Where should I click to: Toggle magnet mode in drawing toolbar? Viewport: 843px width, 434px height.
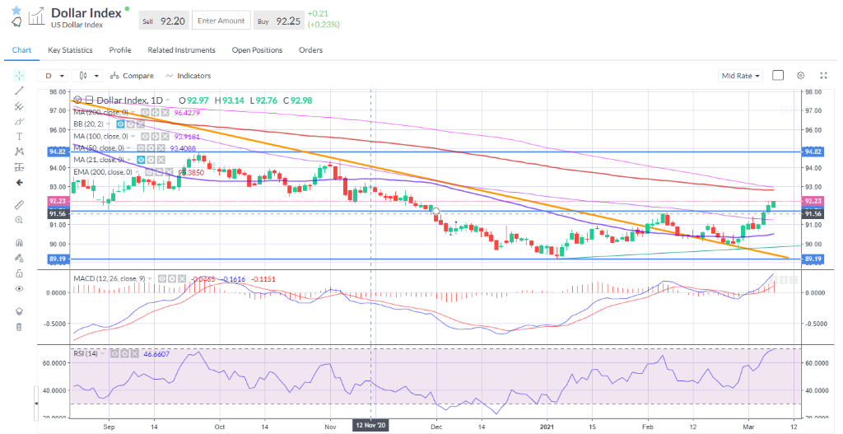pos(20,243)
